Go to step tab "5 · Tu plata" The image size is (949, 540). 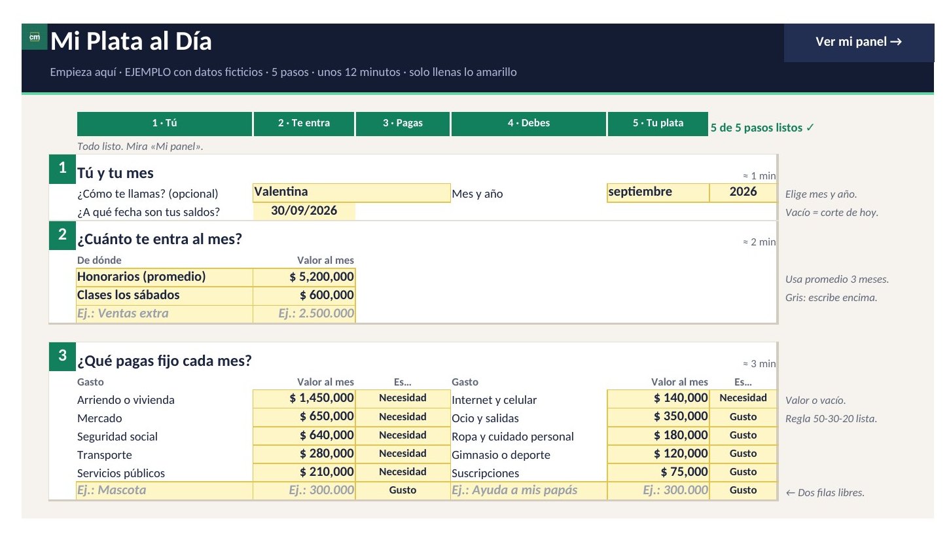point(658,123)
